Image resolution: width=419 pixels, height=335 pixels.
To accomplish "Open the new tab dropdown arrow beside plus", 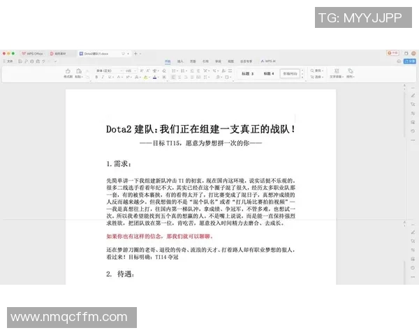I will pos(140,54).
